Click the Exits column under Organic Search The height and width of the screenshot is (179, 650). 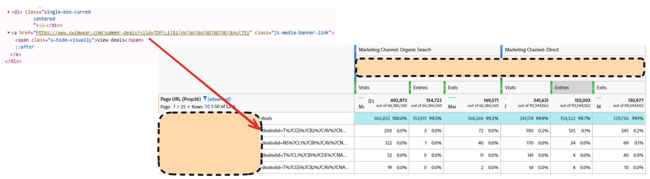pyautogui.click(x=472, y=88)
